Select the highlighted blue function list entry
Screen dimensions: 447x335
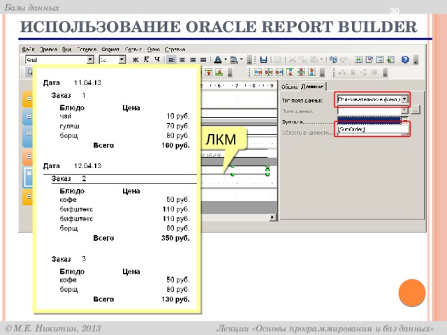[369, 120]
